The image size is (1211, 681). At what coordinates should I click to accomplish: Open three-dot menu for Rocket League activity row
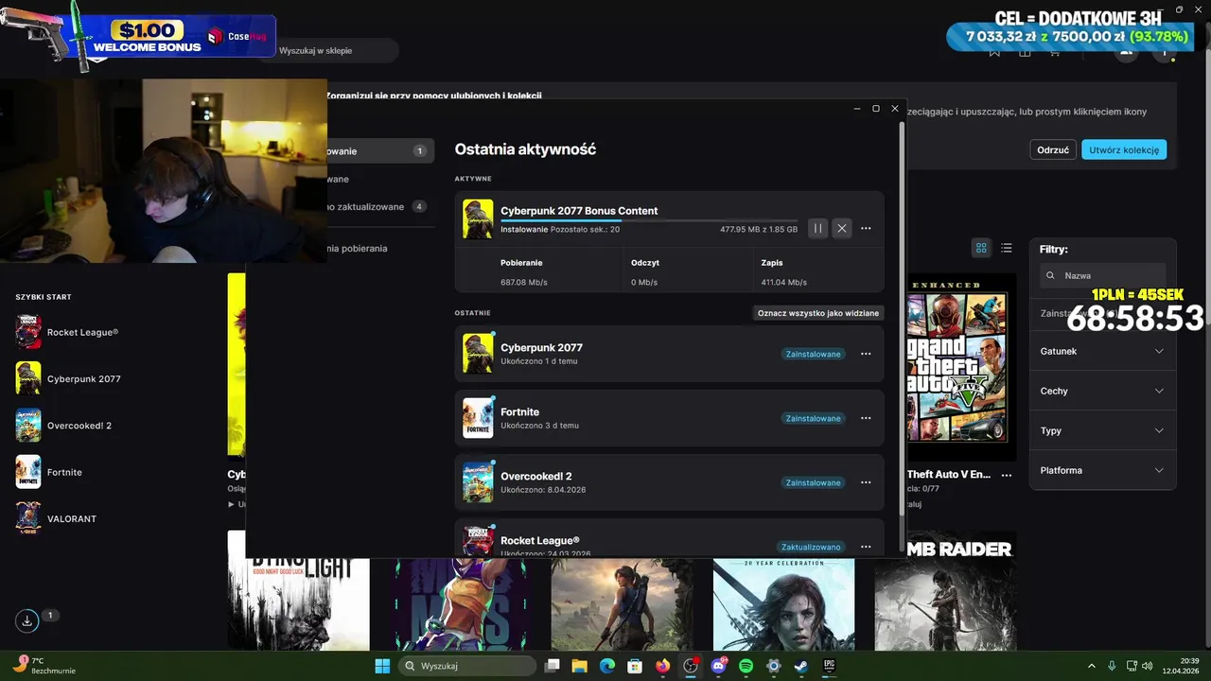tap(866, 547)
